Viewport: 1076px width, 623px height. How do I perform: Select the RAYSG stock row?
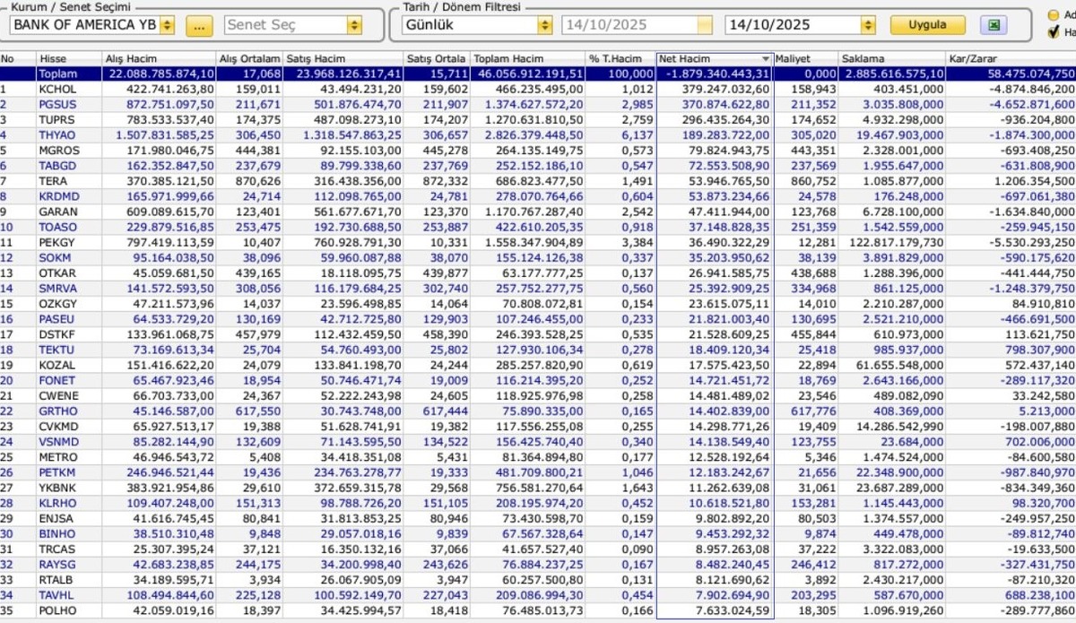click(x=538, y=565)
